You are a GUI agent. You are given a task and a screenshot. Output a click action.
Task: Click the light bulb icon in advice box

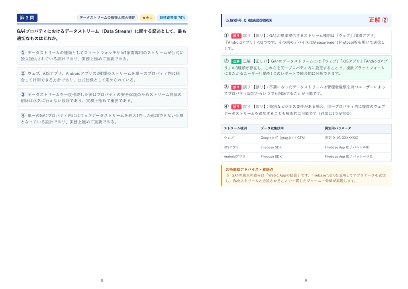(228, 176)
